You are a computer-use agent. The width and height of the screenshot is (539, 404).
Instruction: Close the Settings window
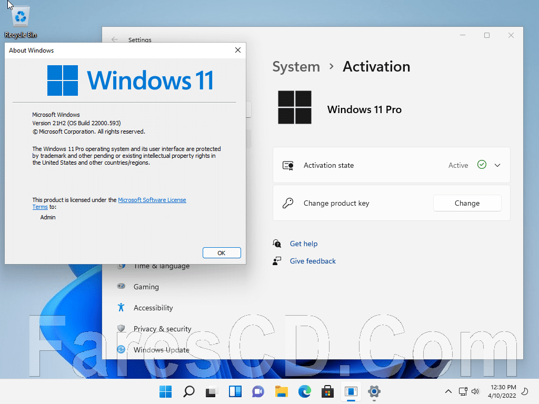coord(511,35)
